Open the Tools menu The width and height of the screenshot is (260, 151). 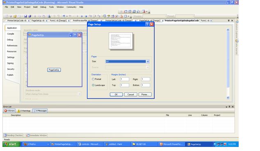click(51, 7)
